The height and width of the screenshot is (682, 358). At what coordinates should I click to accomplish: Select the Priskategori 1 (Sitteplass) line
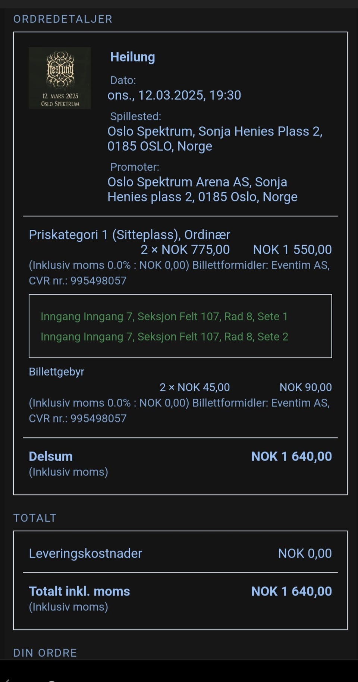pyautogui.click(x=129, y=235)
